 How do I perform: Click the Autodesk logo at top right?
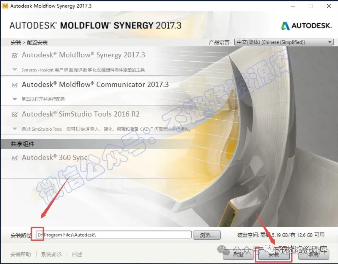click(306, 26)
